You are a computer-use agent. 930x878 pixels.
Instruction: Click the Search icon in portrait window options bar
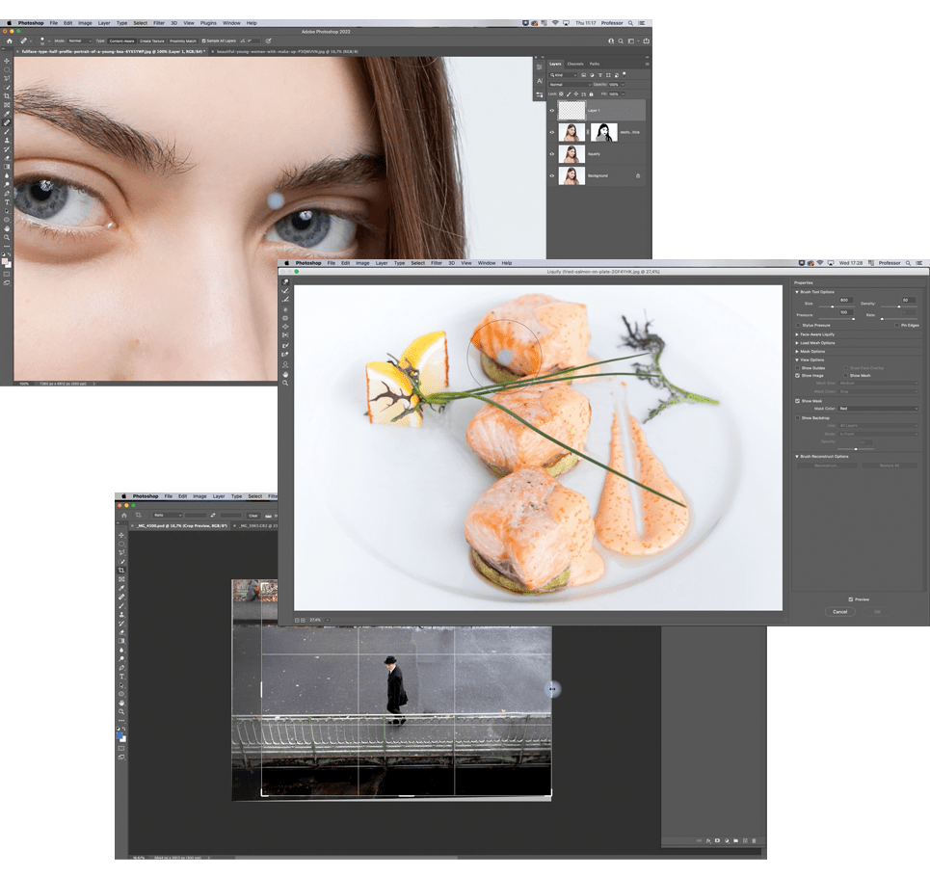(x=621, y=40)
